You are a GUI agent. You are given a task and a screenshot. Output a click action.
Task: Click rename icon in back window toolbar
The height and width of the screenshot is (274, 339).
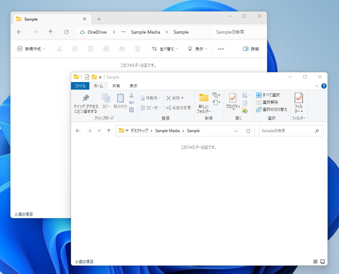[106, 49]
